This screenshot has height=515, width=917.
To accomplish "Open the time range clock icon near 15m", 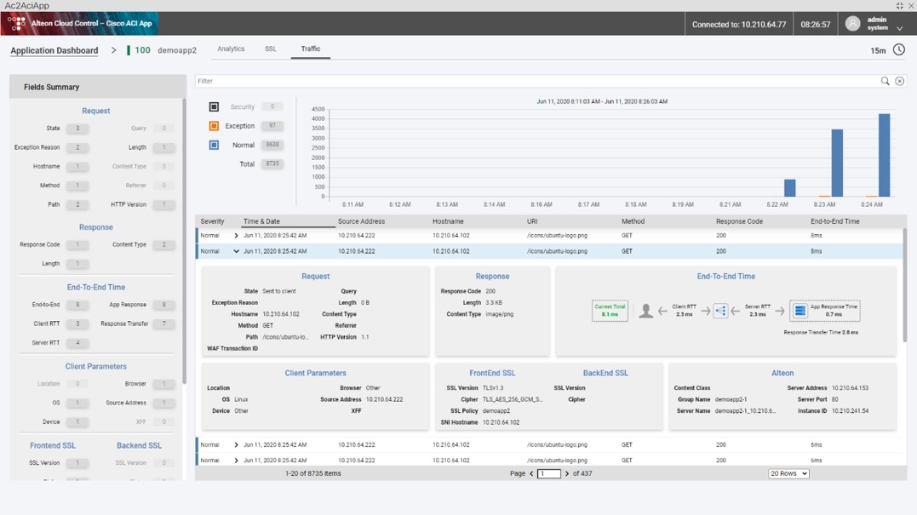I will pos(900,50).
